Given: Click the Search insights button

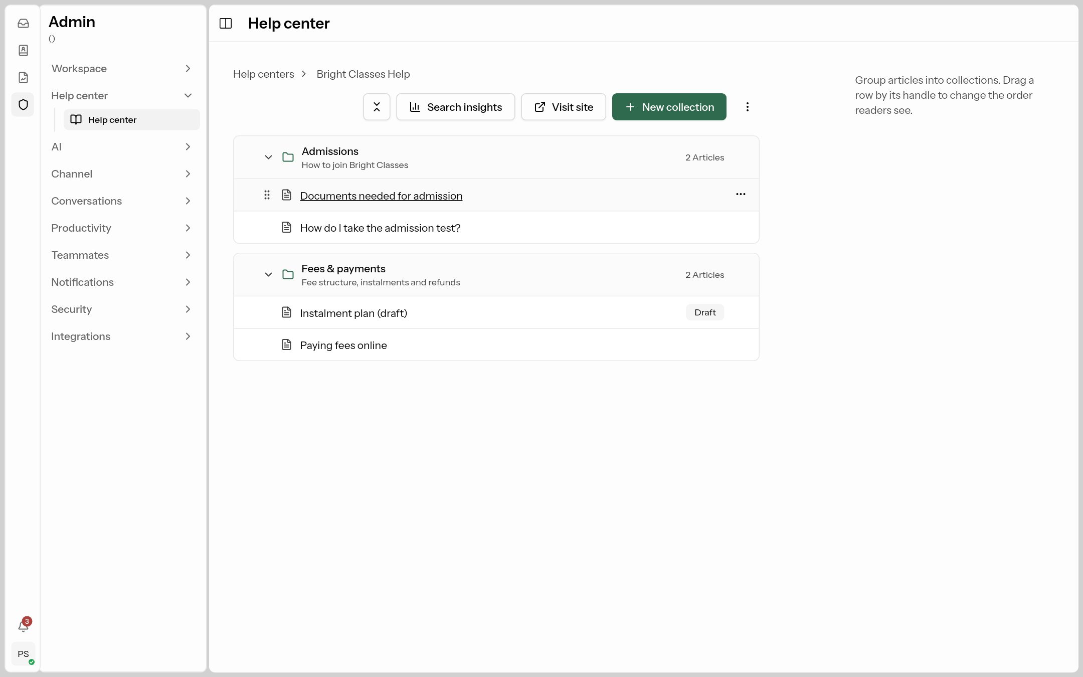Looking at the screenshot, I should 455,107.
